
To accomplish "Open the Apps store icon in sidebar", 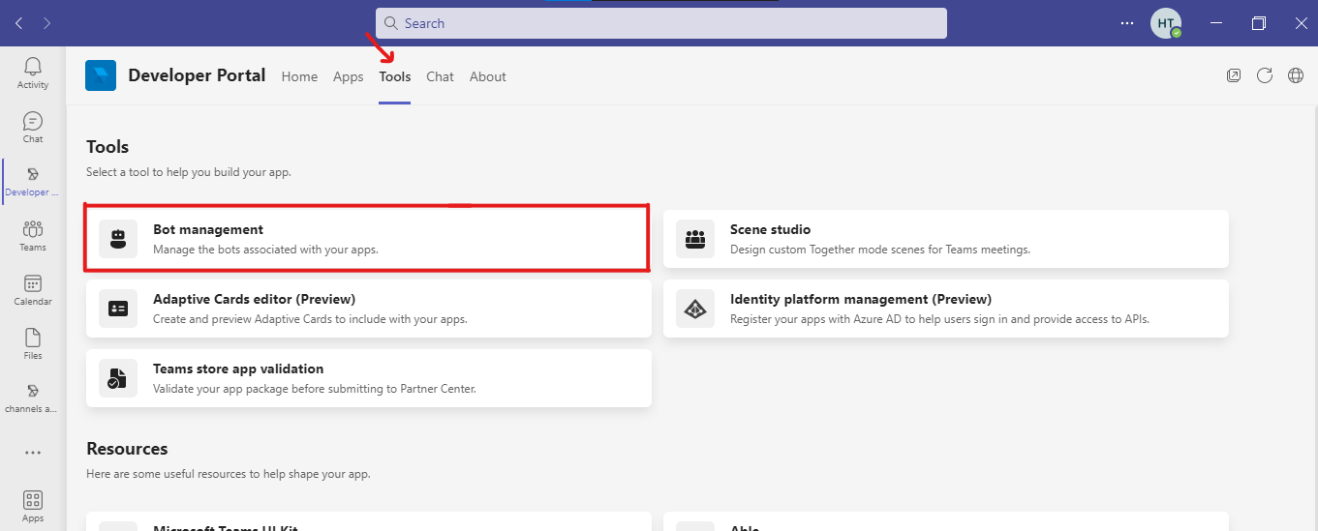I will tap(33, 505).
